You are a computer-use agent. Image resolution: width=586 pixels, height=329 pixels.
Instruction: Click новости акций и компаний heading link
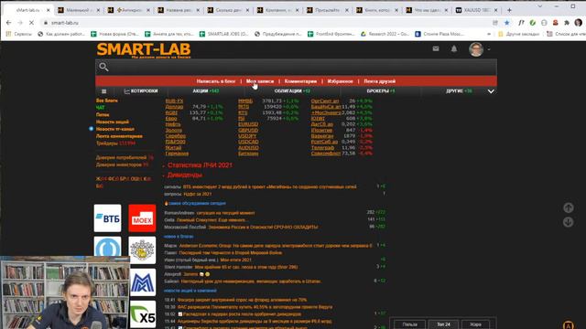(x=190, y=291)
